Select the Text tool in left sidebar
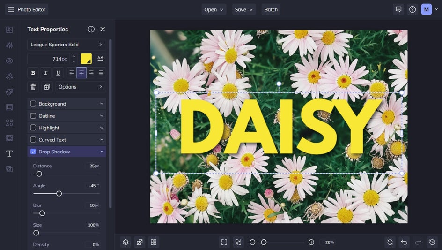This screenshot has width=442, height=250. [9, 153]
